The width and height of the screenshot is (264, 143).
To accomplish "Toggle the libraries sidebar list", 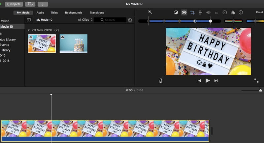I will (x=29, y=20).
